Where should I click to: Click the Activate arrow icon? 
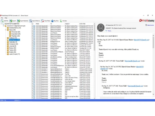[x=61, y=21]
